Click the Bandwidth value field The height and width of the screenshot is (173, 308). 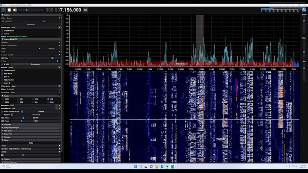(32, 105)
